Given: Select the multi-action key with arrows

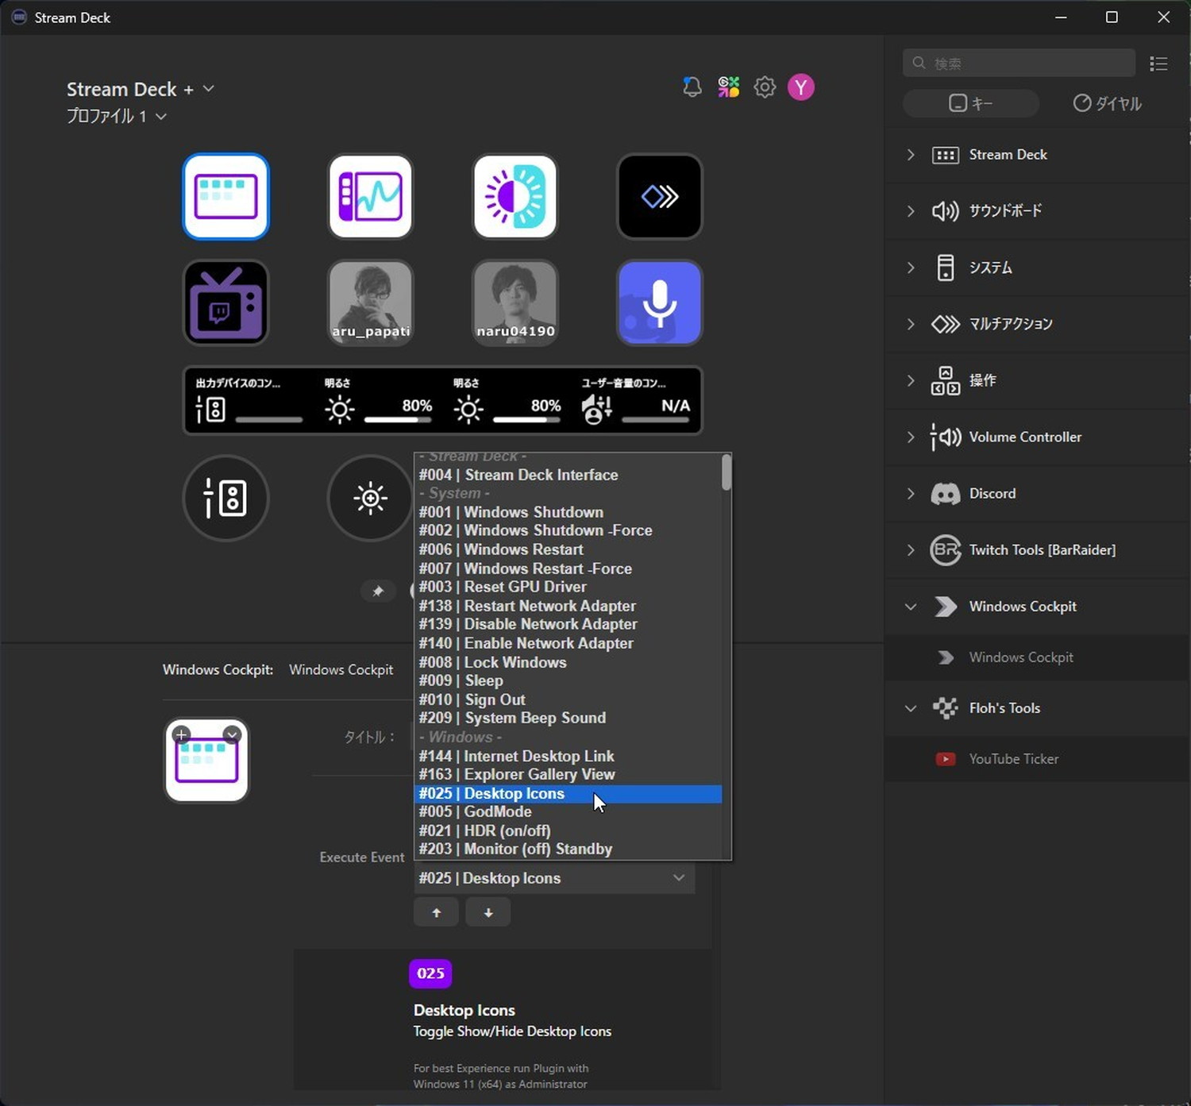Looking at the screenshot, I should pyautogui.click(x=659, y=196).
